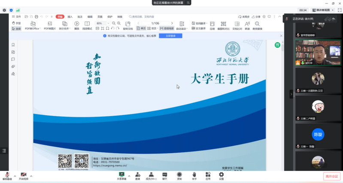
Task: Open the comments sidebar panel
Action: [13, 59]
